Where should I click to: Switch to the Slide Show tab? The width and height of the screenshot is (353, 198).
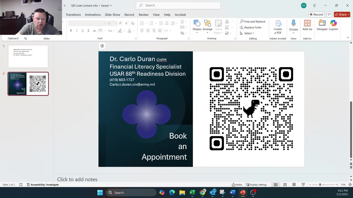112,15
